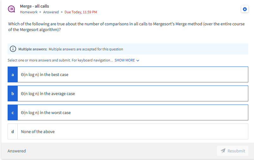Expand keyboard navigation with SHOW MORE

pyautogui.click(x=124, y=60)
